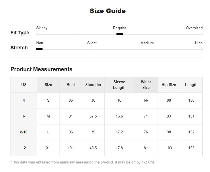Click the US column header
The image size is (210, 172).
pyautogui.click(x=24, y=85)
